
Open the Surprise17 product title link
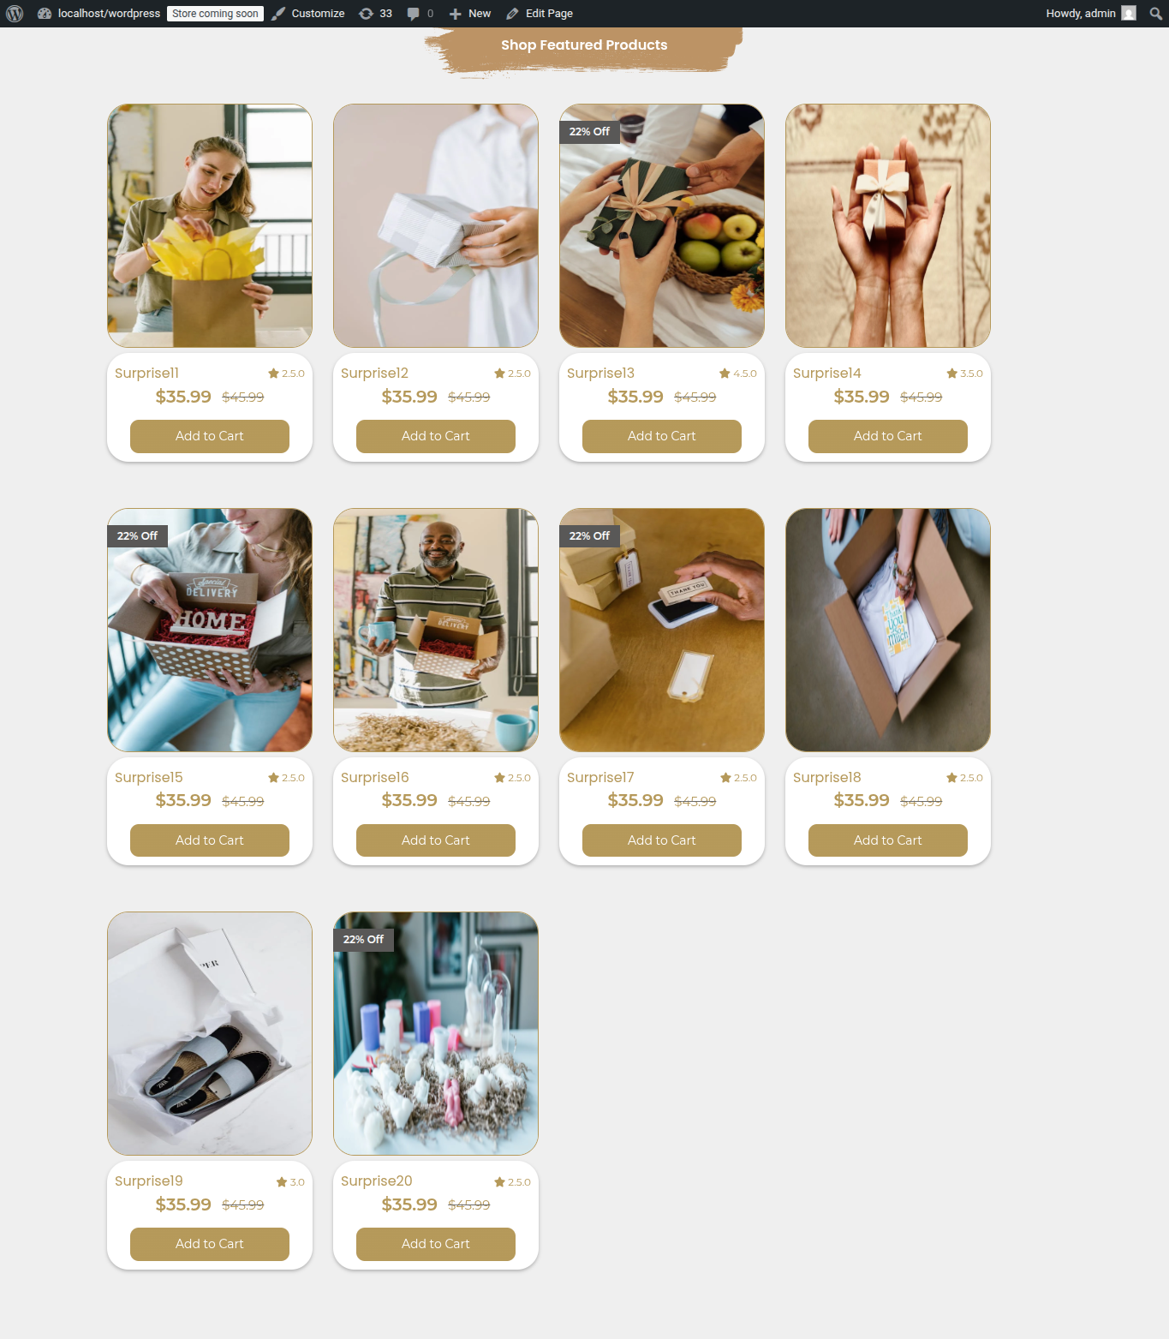(600, 778)
